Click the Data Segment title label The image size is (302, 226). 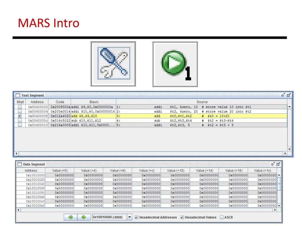[x=34, y=164]
